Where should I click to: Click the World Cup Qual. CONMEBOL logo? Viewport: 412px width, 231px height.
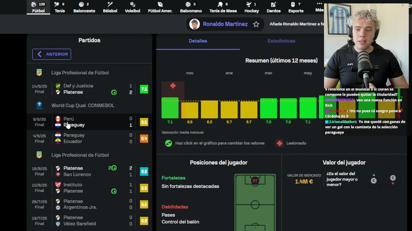pos(39,105)
